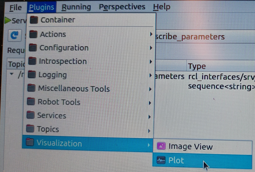This screenshot has height=172, width=255.
Task: Click the Plot plugin icon
Action: pyautogui.click(x=161, y=161)
